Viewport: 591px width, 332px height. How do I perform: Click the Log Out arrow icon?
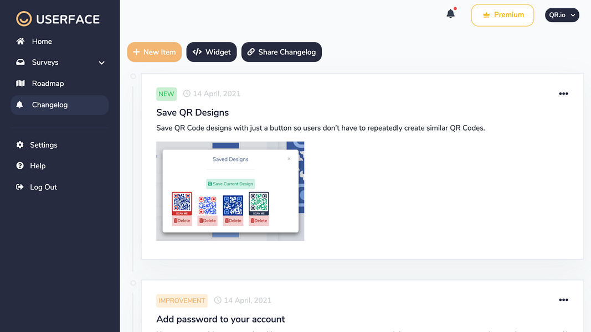[x=20, y=187]
